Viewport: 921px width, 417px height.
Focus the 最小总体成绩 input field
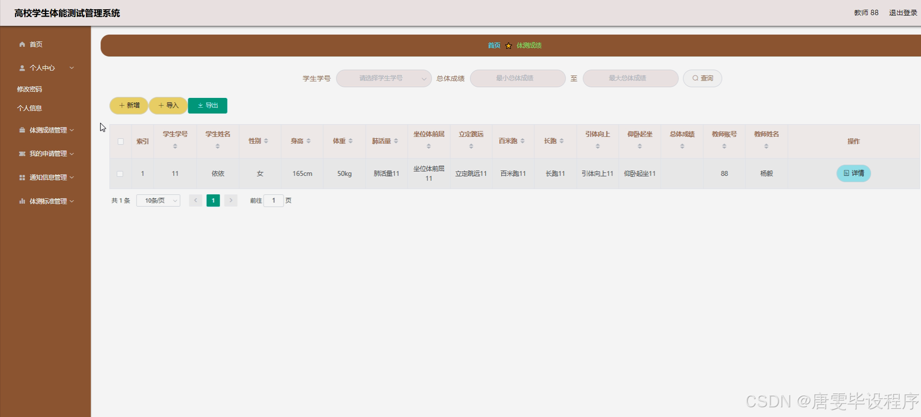click(517, 78)
